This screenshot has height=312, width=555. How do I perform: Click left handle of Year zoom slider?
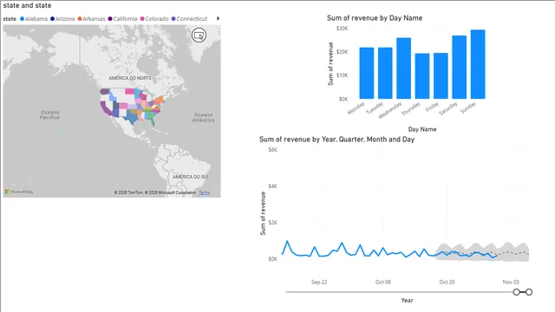pyautogui.click(x=517, y=292)
